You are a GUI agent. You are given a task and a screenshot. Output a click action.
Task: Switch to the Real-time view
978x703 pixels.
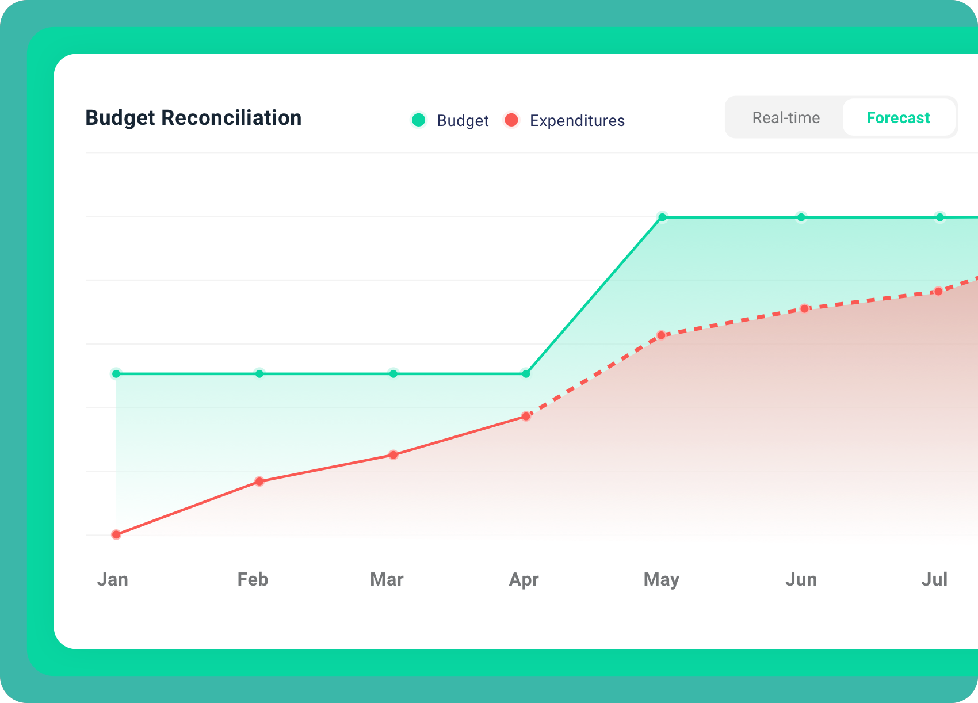(786, 117)
